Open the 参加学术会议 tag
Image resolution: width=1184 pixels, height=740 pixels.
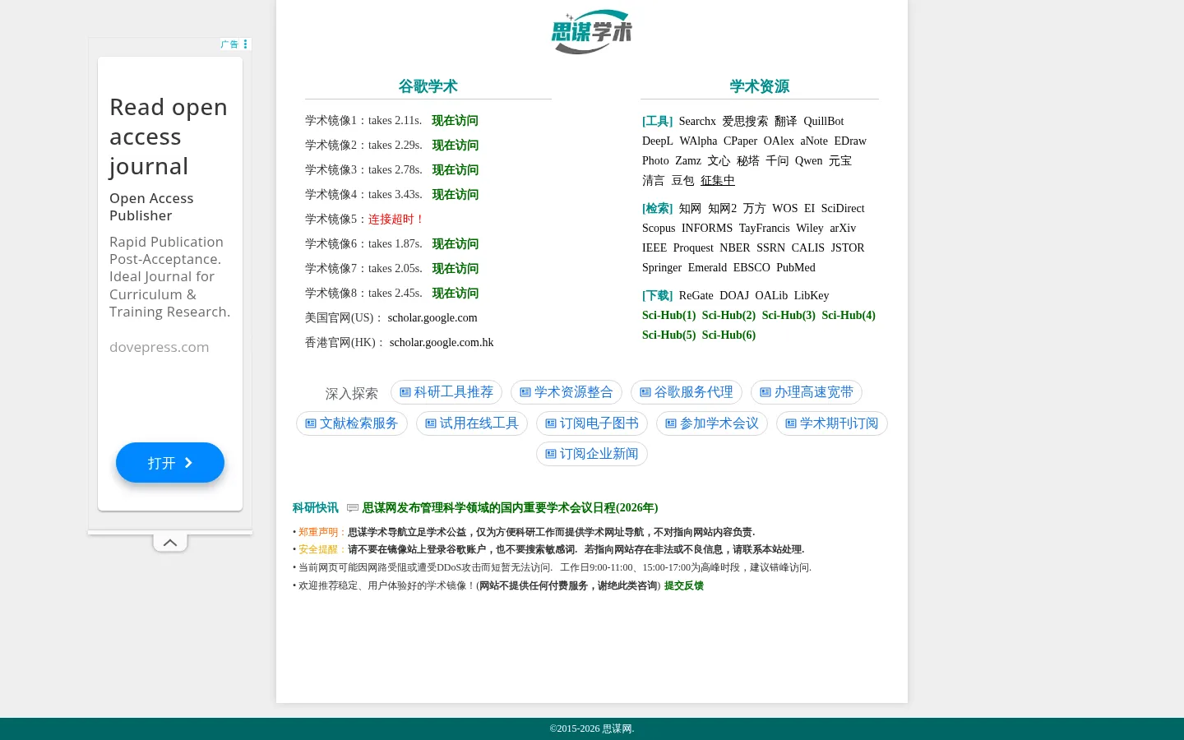pos(712,423)
